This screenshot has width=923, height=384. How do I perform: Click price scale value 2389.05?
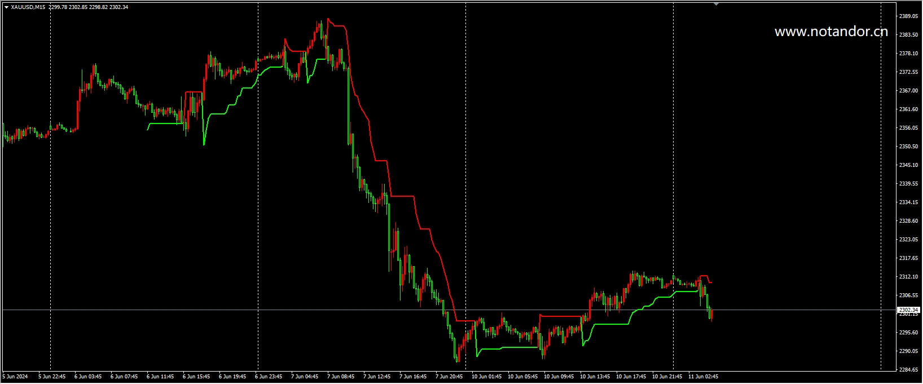[908, 16]
